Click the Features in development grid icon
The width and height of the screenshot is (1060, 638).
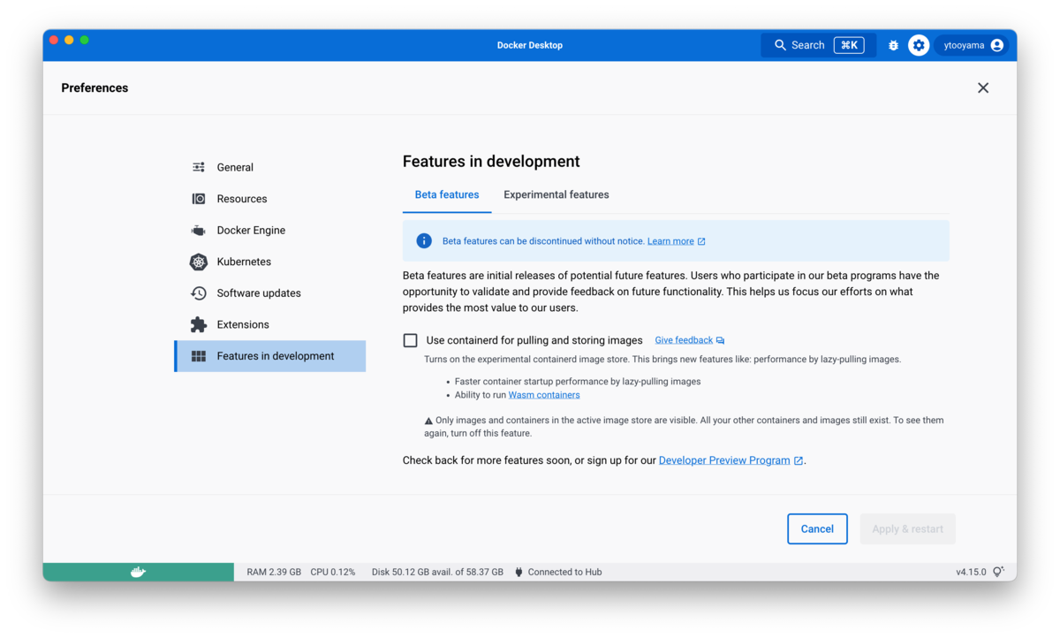click(x=199, y=356)
